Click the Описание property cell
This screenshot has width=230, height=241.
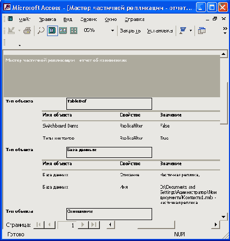pos(130,175)
